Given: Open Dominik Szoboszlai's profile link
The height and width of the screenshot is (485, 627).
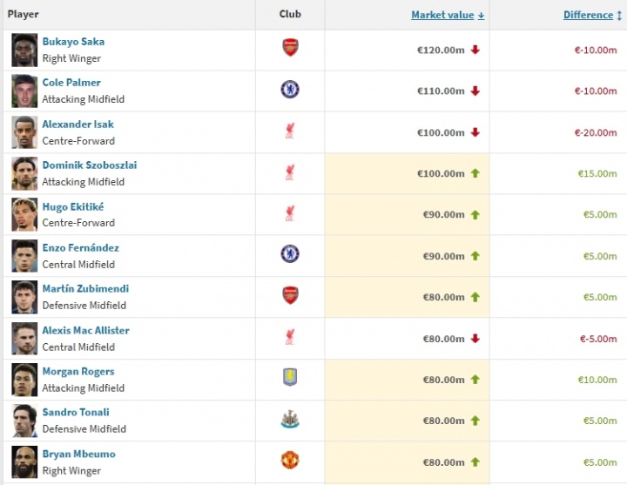Looking at the screenshot, I should 89,165.
